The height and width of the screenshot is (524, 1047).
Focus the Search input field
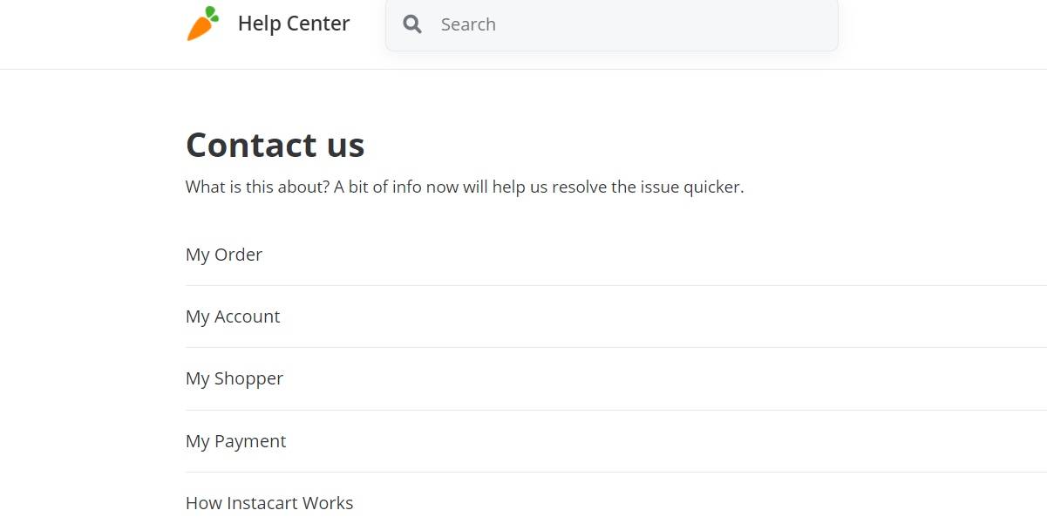coord(628,24)
